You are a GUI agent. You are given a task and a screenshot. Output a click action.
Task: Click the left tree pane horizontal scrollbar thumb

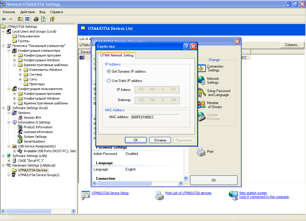click(x=28, y=211)
